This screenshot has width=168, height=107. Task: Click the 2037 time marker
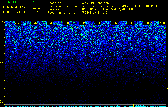tap(114, 23)
